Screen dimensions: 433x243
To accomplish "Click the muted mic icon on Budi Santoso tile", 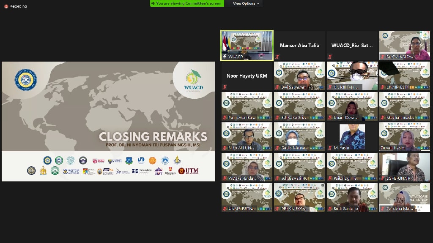I will point(330,209).
